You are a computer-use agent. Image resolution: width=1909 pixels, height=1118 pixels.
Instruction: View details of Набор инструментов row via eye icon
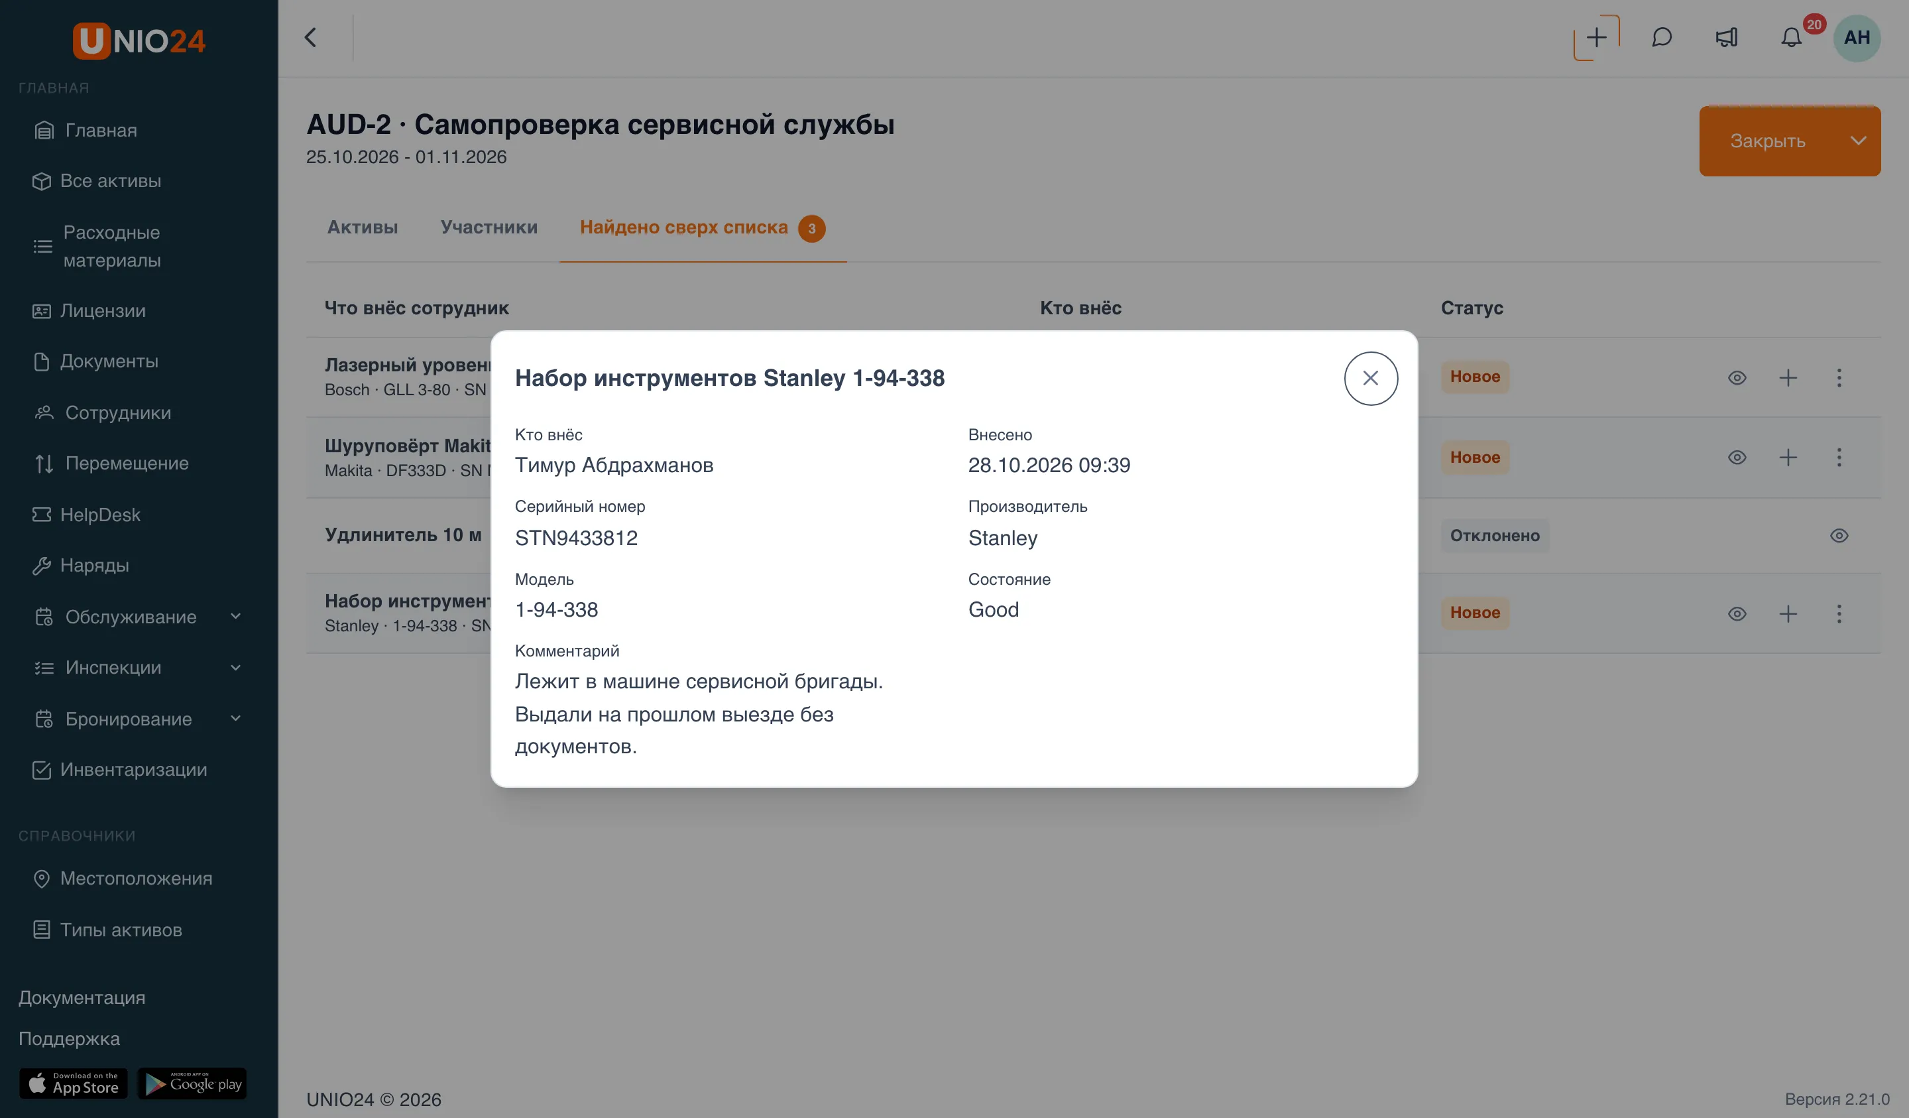pos(1737,613)
